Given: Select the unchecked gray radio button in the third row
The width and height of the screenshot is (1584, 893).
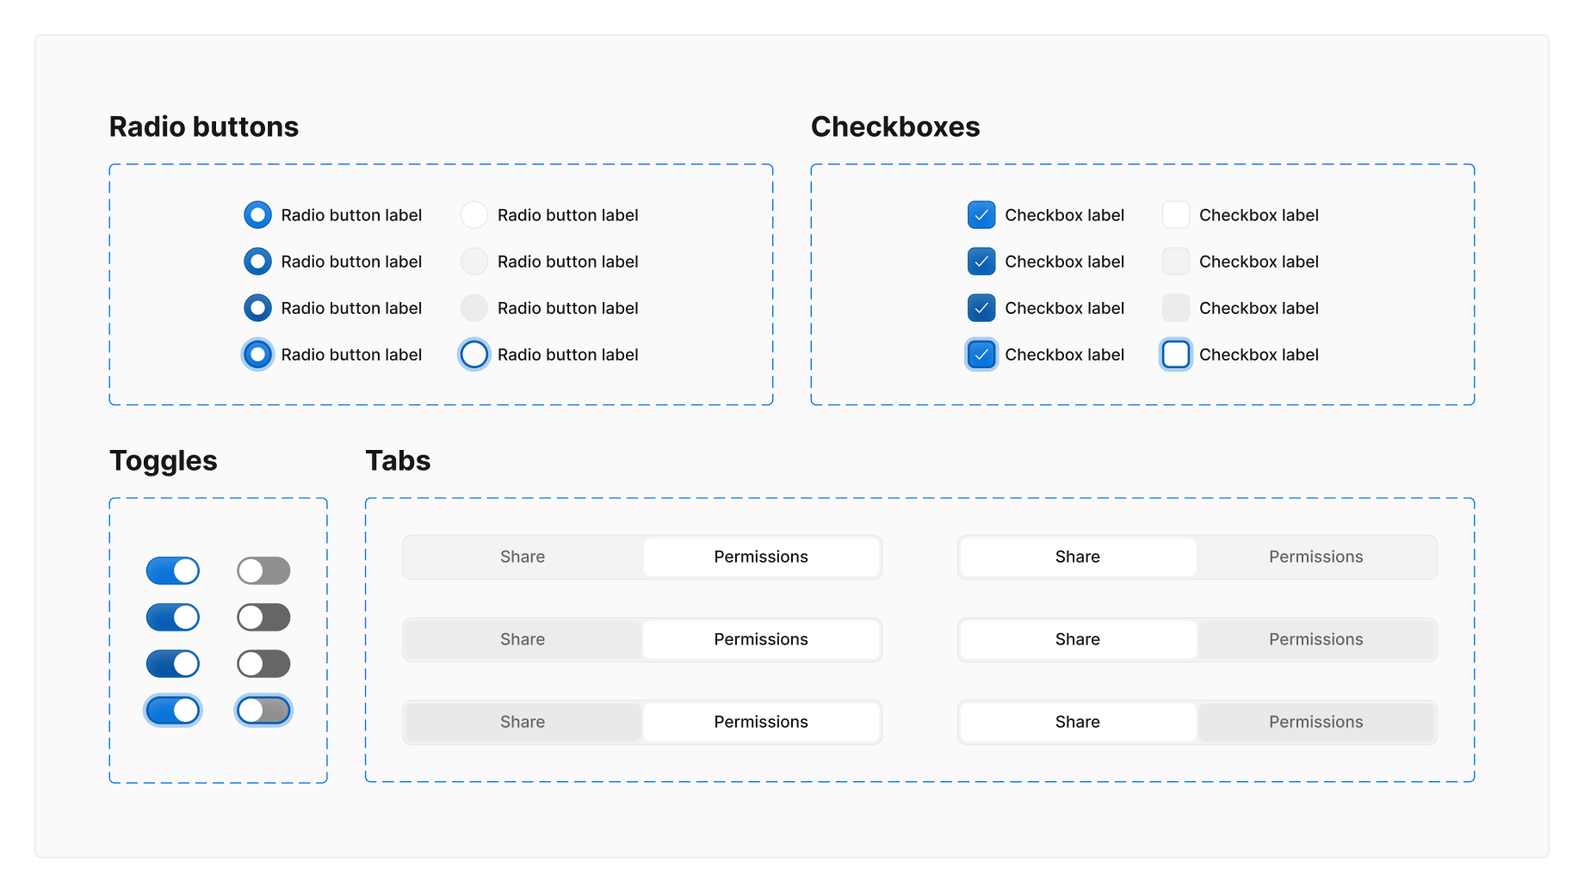Looking at the screenshot, I should point(474,308).
